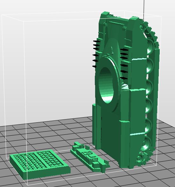Click the center divider of grid tray
This screenshot has height=187, width=175.
[x=41, y=160]
